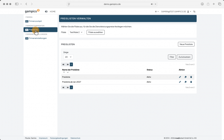Copy the 'Preisliste ab Jan.2027' entry
This screenshot has width=224, height=140.
pyautogui.click(x=185, y=82)
